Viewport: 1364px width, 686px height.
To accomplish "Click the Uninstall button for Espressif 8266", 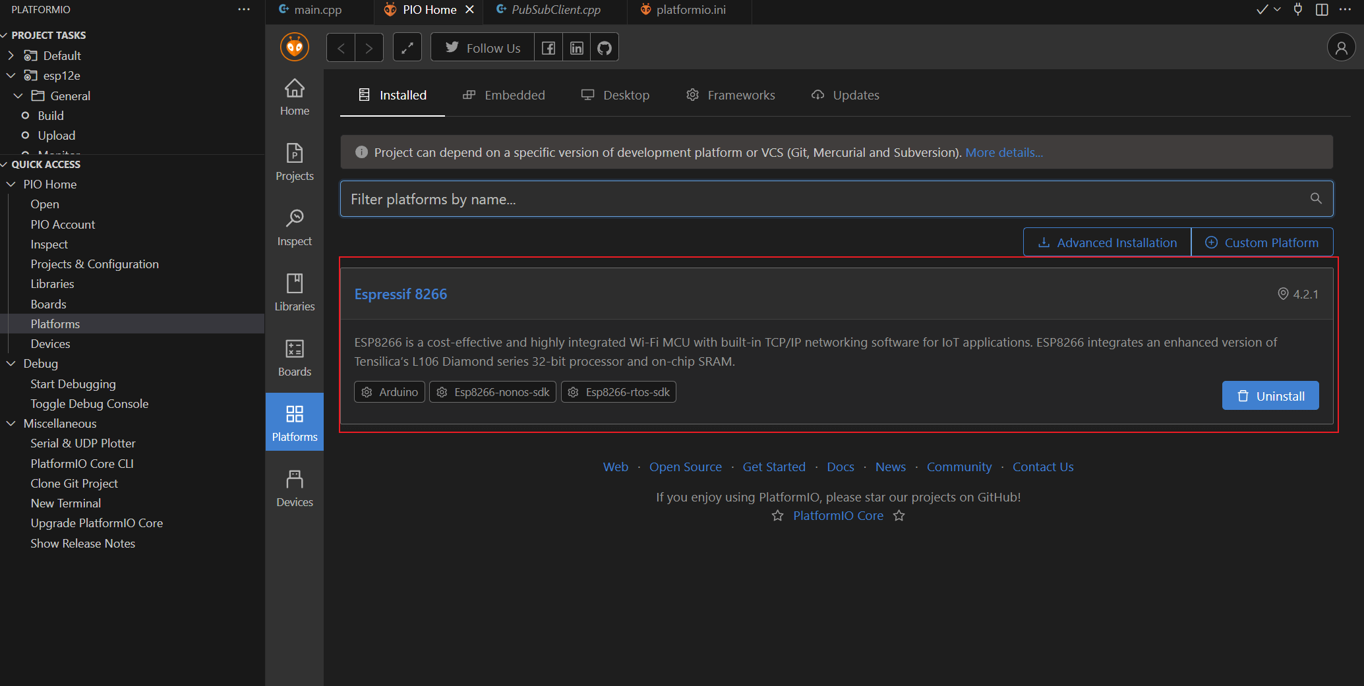I will pos(1270,396).
